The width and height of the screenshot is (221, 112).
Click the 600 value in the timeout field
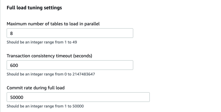point(14,65)
